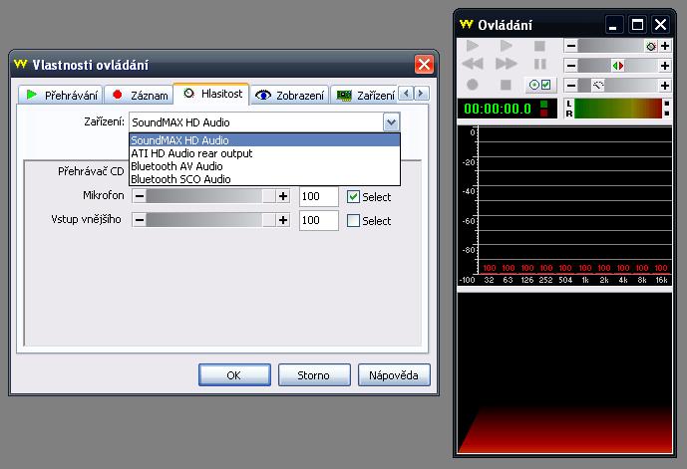Collapse the Zařízení combo box arrow
Image resolution: width=687 pixels, height=469 pixels.
(x=391, y=122)
